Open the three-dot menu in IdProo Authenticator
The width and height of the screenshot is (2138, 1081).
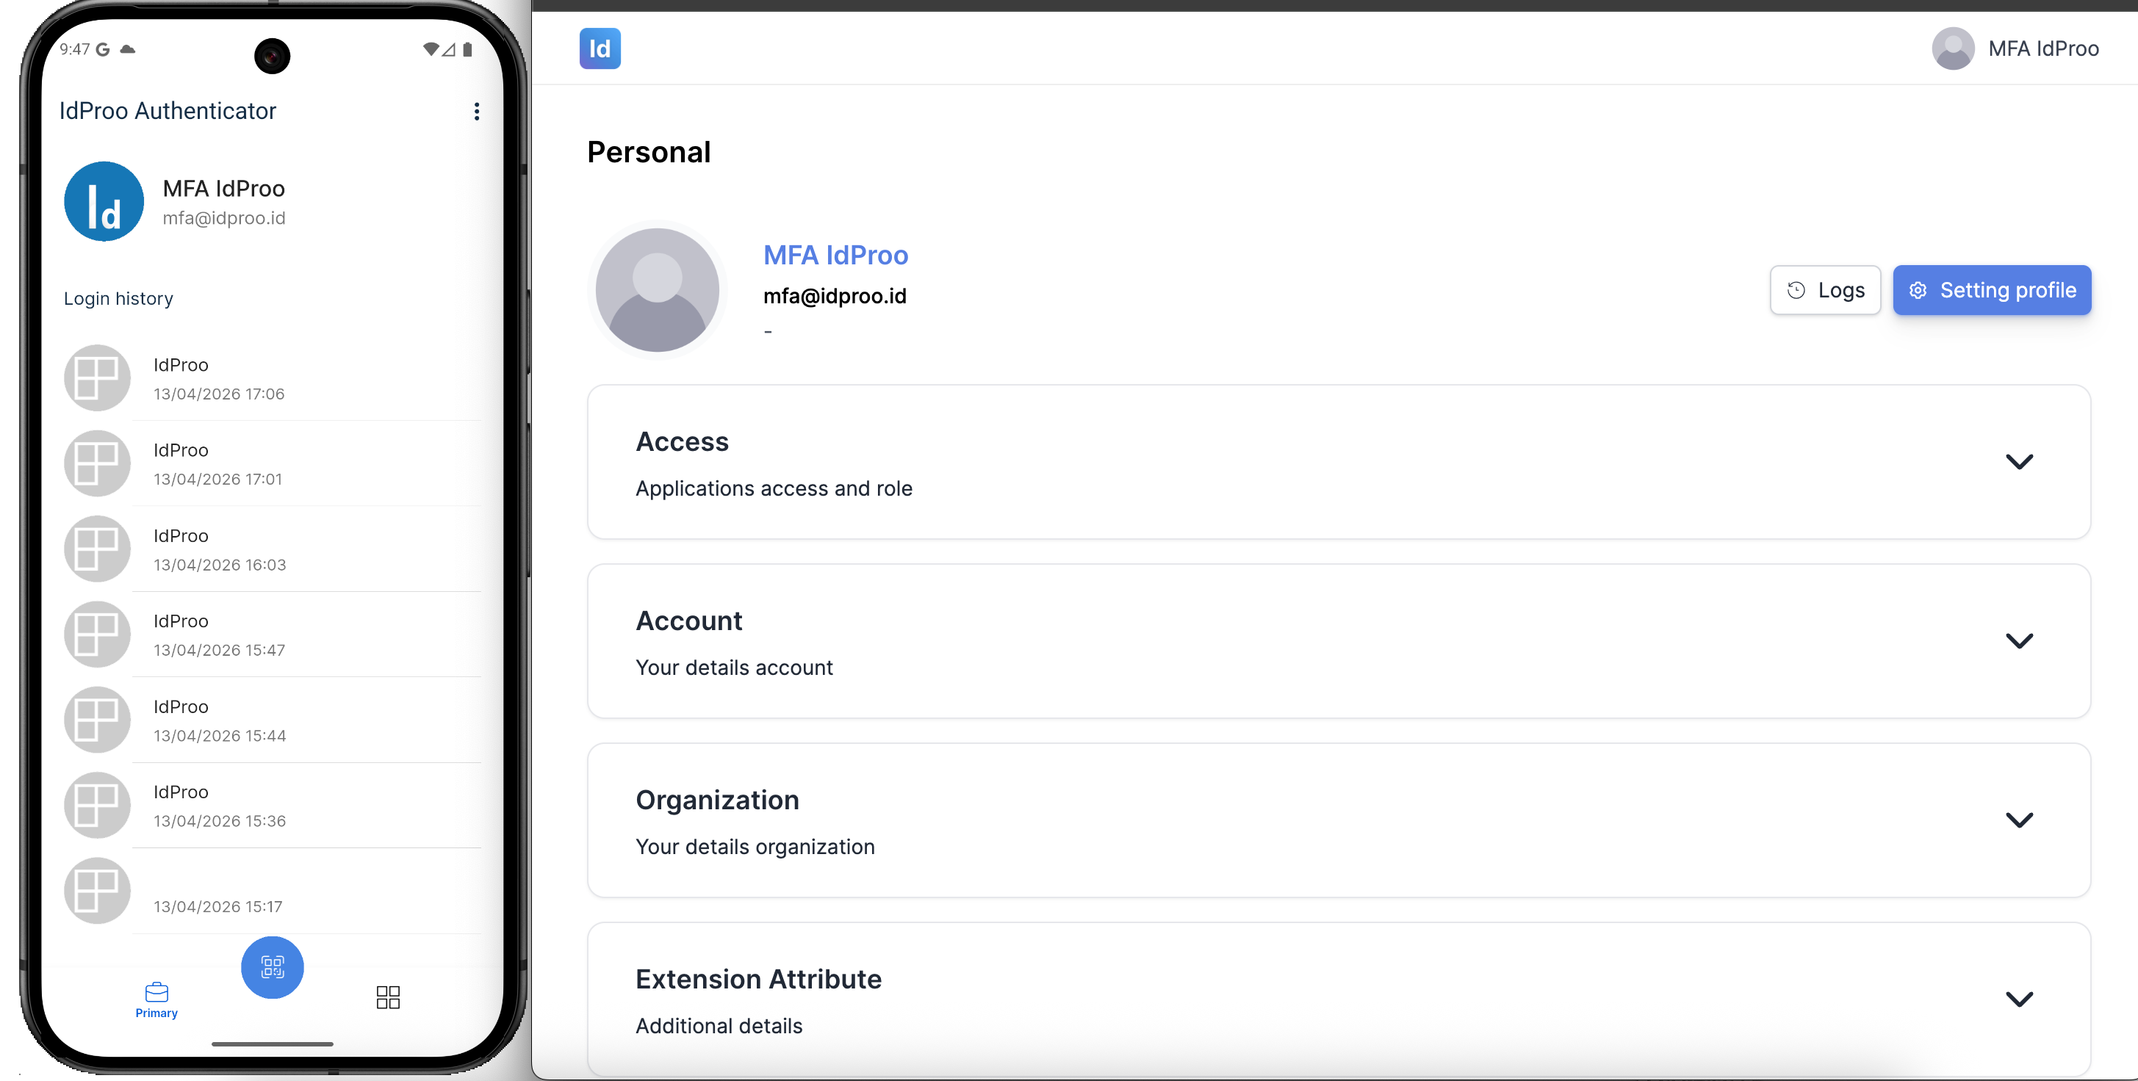tap(476, 111)
